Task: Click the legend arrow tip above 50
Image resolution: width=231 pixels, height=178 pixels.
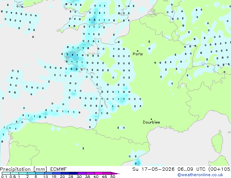Action: pyautogui.click(x=115, y=173)
